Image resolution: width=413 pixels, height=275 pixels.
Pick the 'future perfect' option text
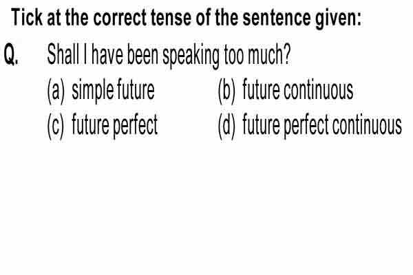pos(114,126)
